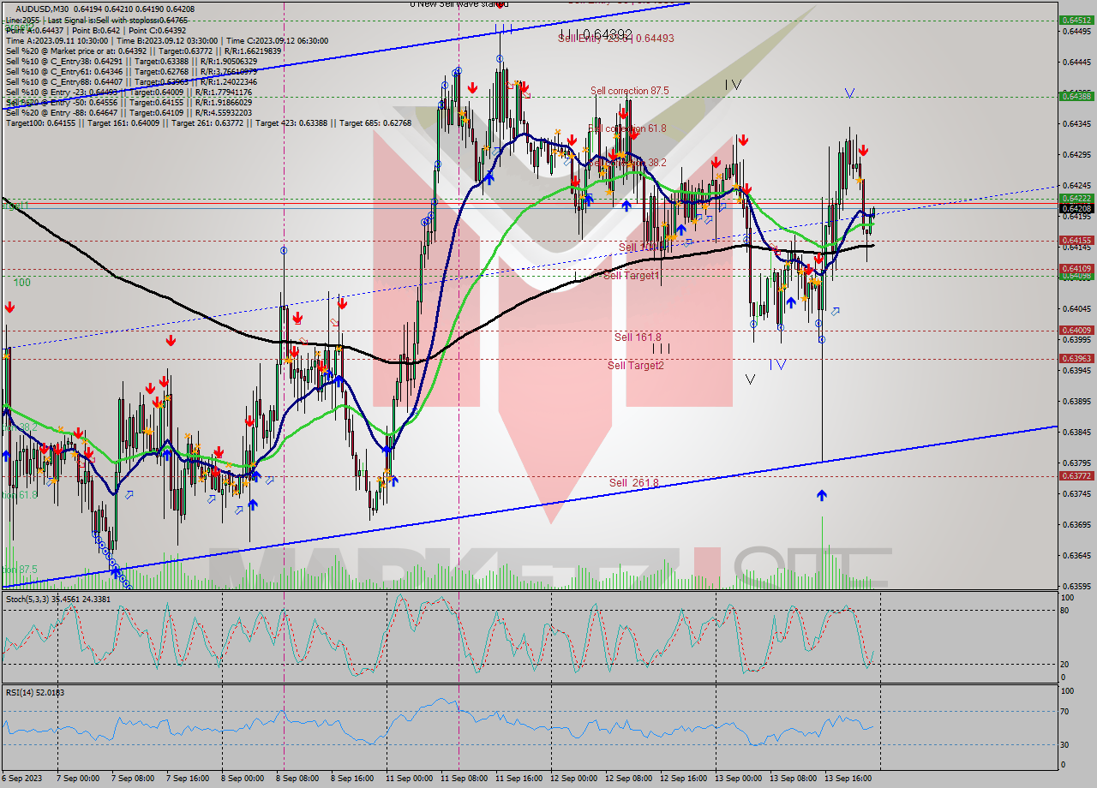Click the 'Sell Entry -23.6 | 0.64493' label
Image resolution: width=1097 pixels, height=788 pixels.
pyautogui.click(x=615, y=38)
